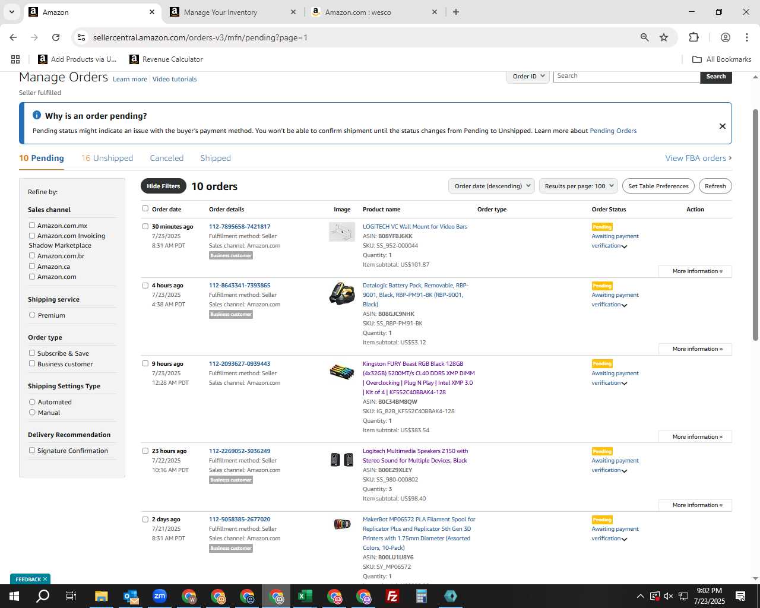Open the Windows Start menu
Image resolution: width=760 pixels, height=608 pixels.
tap(14, 596)
